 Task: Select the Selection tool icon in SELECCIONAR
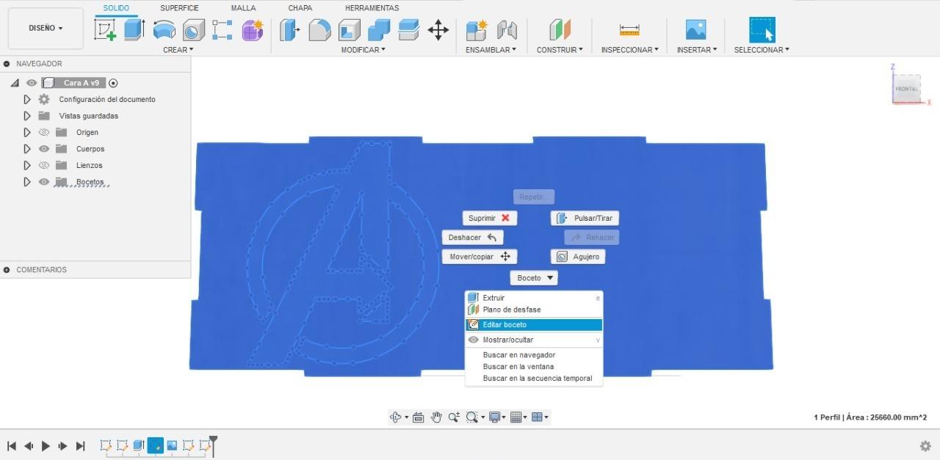[x=762, y=30]
